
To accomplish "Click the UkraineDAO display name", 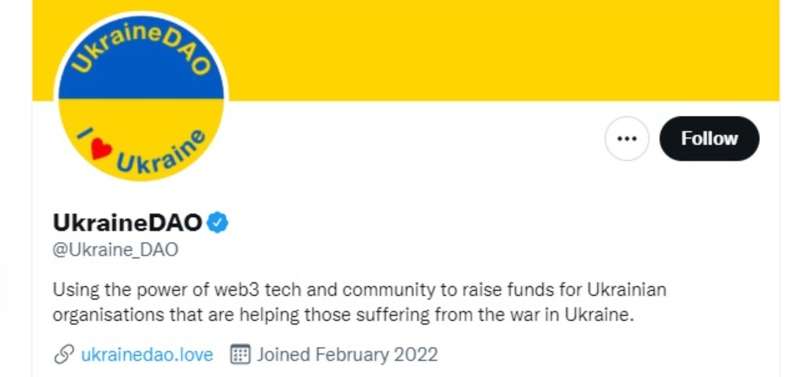I will [128, 222].
